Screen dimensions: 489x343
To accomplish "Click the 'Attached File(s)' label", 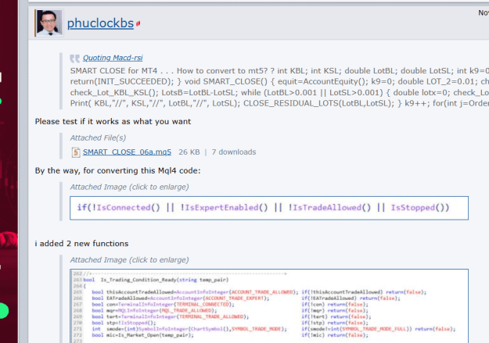I will click(98, 138).
